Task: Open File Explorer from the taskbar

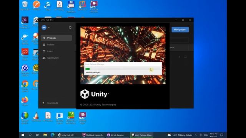Action: pyautogui.click(x=45, y=135)
